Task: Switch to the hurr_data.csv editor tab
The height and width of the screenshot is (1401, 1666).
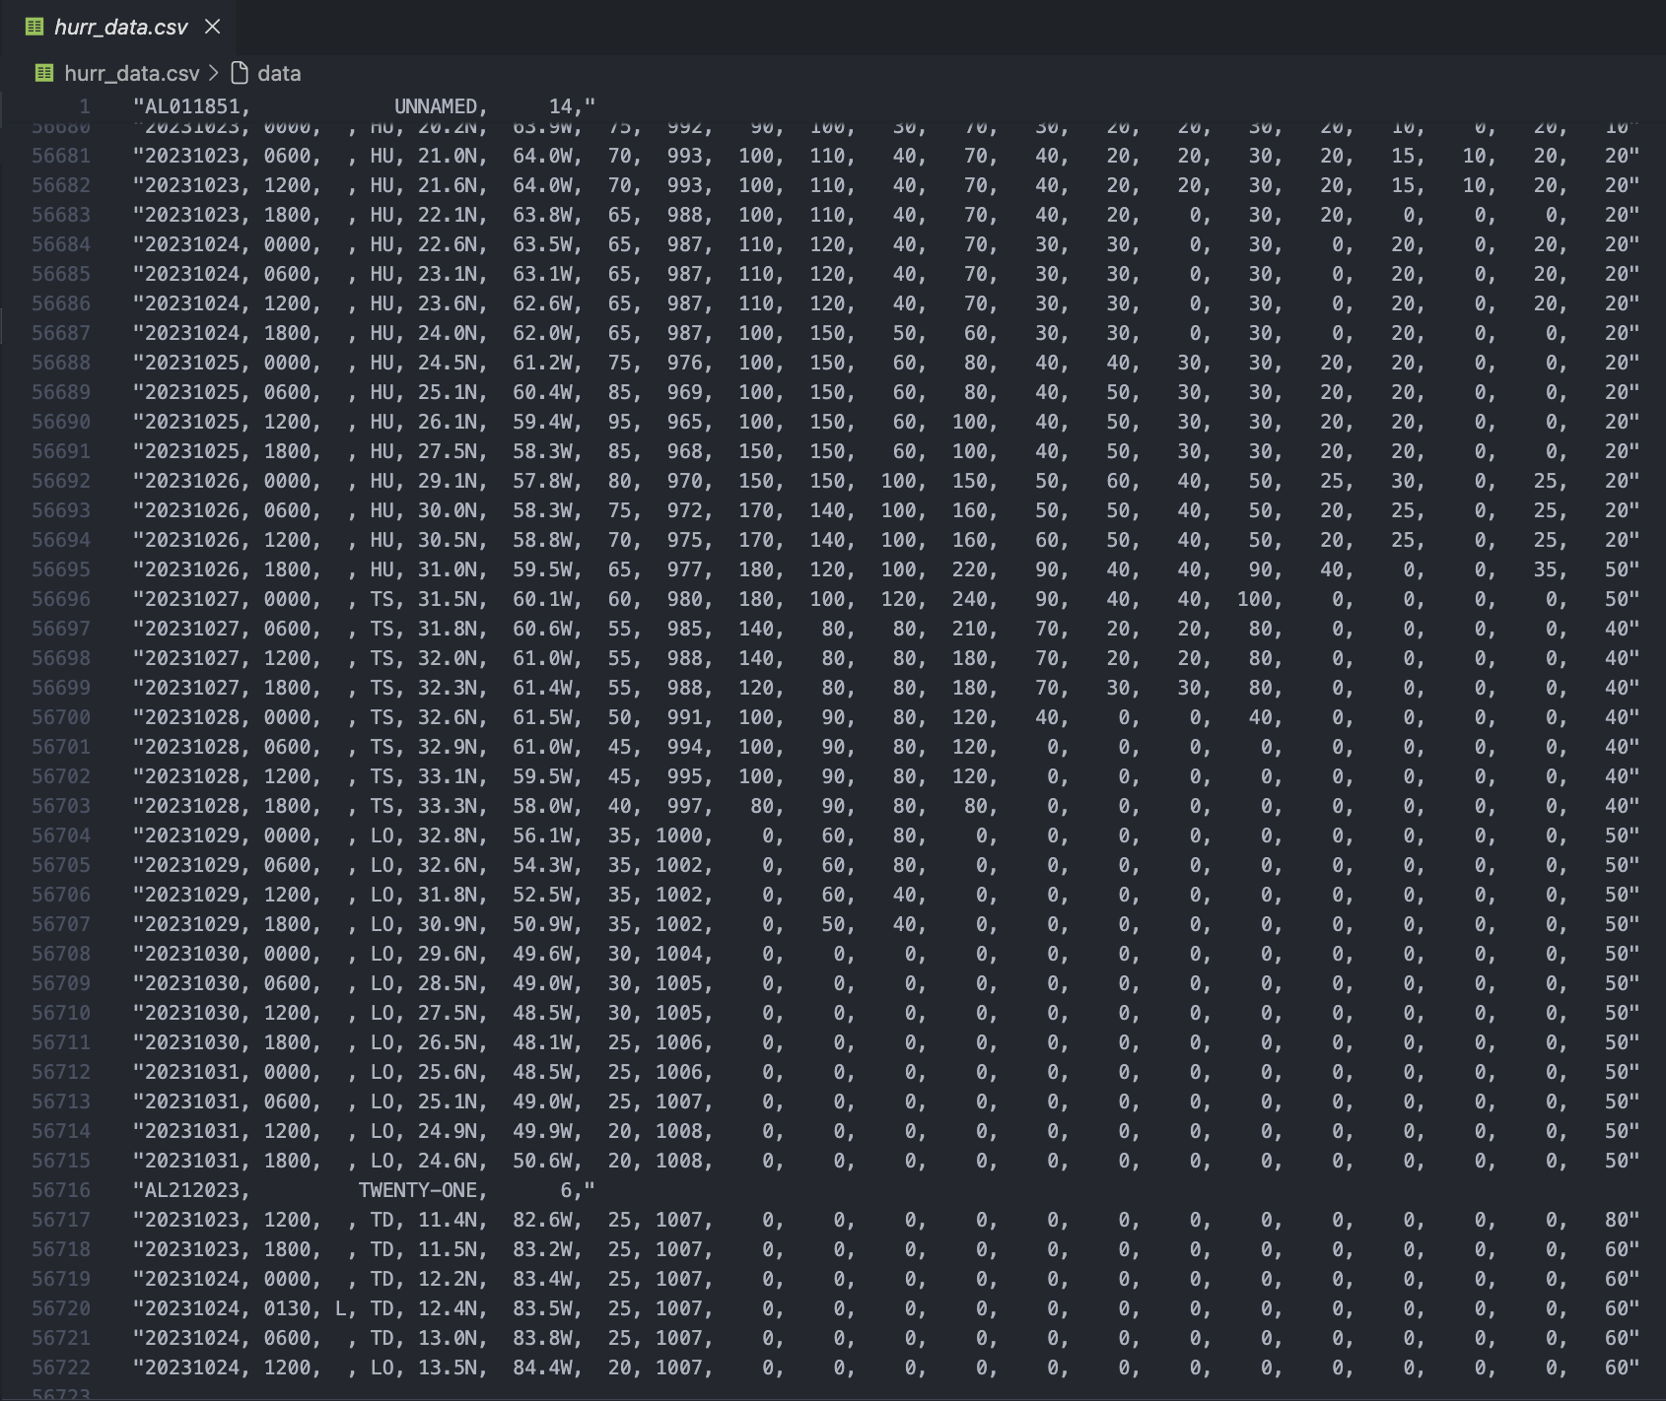Action: [118, 27]
